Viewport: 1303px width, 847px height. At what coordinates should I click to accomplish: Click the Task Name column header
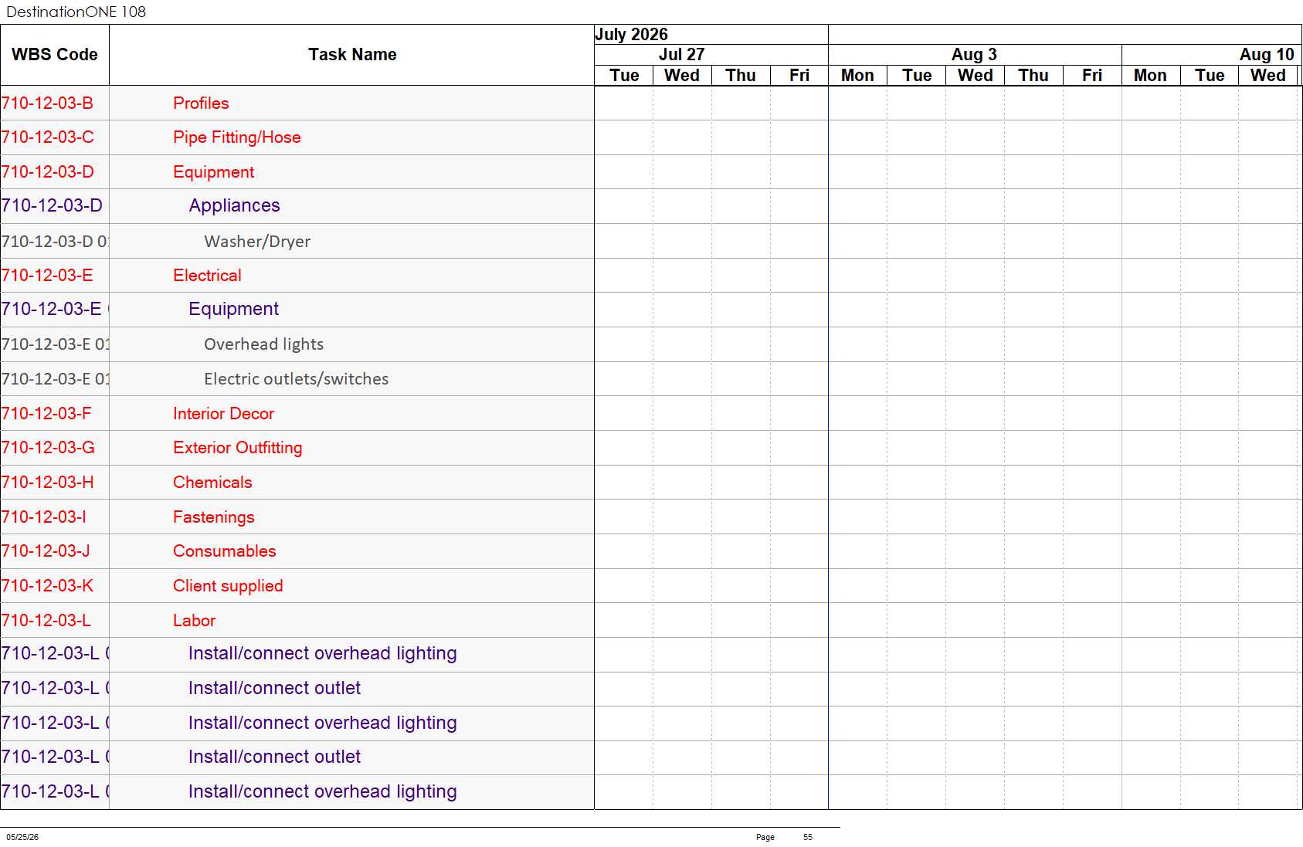coord(352,55)
